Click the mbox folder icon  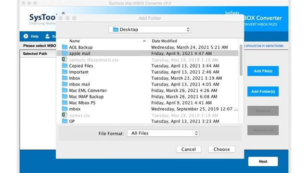point(64,109)
